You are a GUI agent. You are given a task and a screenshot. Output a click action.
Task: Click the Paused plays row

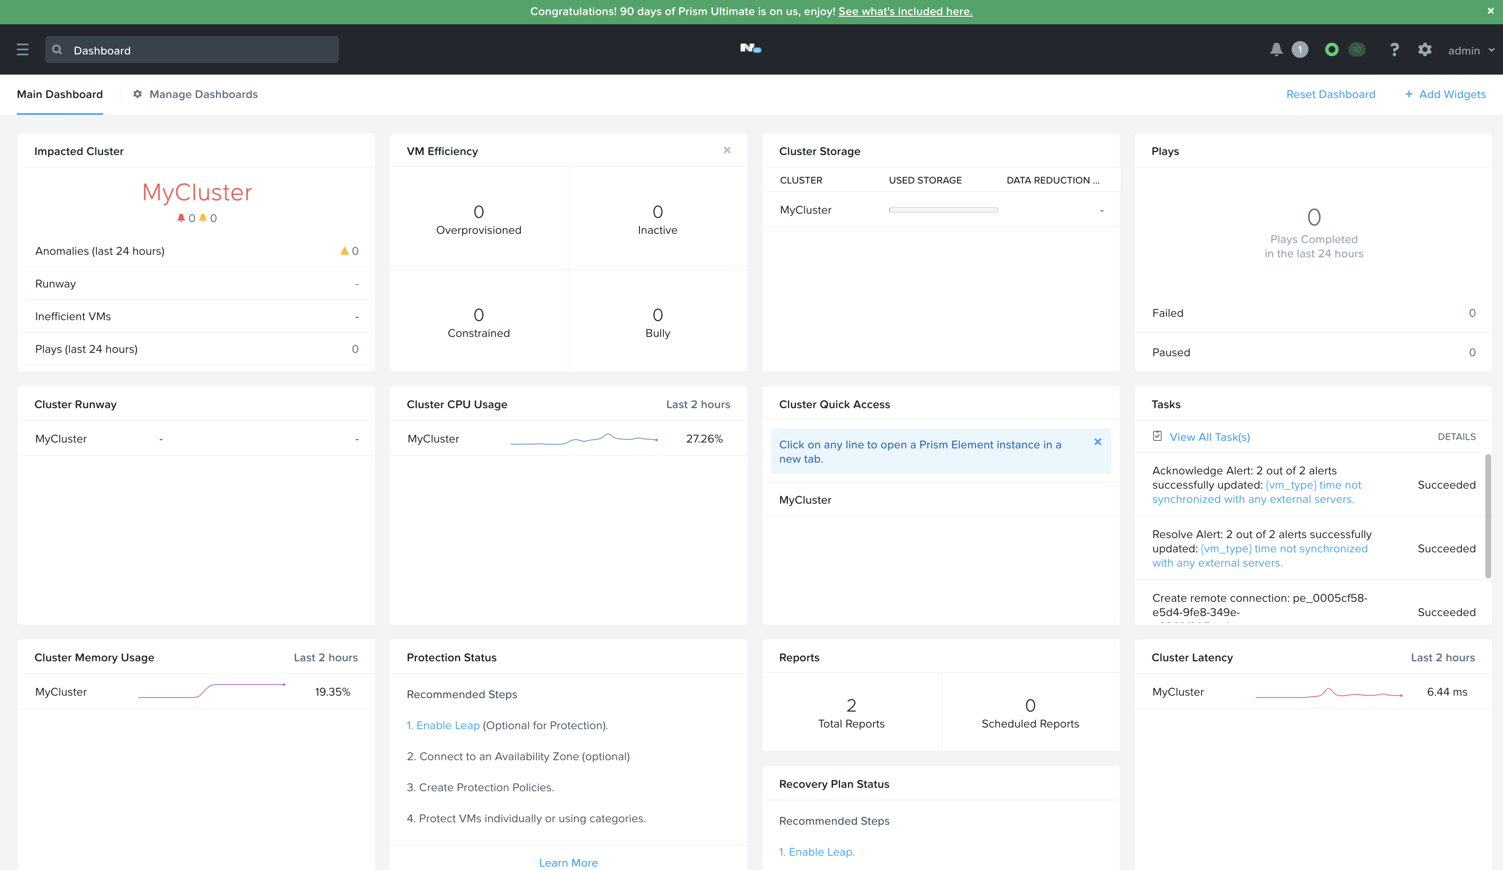[x=1313, y=352]
